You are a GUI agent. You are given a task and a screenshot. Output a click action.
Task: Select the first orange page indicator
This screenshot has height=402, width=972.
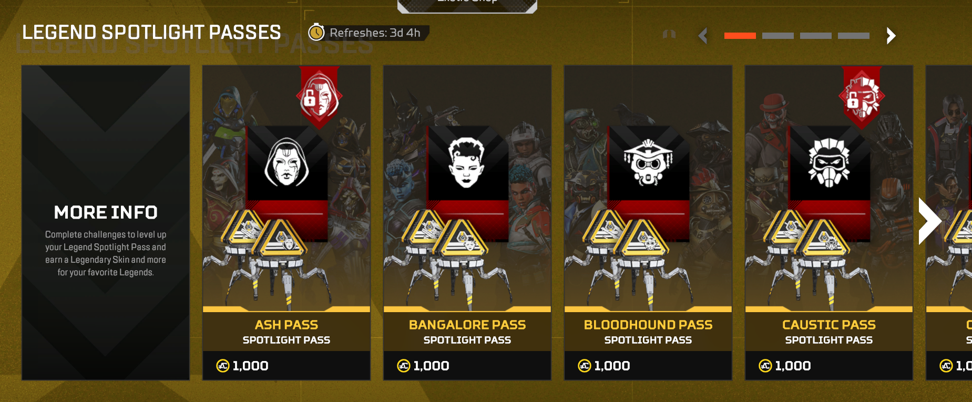740,36
